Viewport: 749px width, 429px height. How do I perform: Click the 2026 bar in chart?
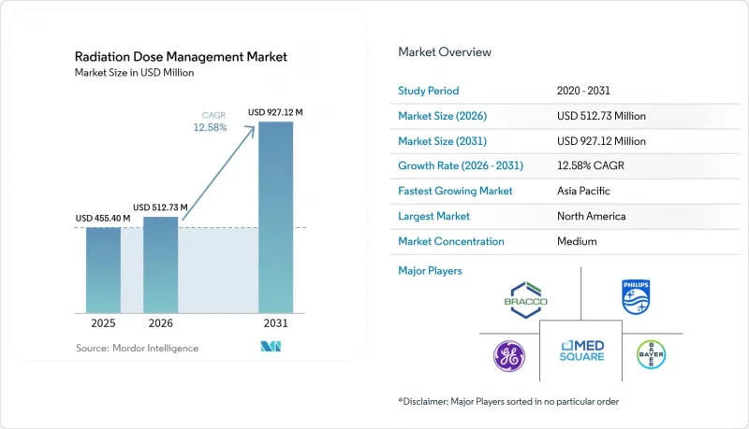(160, 265)
